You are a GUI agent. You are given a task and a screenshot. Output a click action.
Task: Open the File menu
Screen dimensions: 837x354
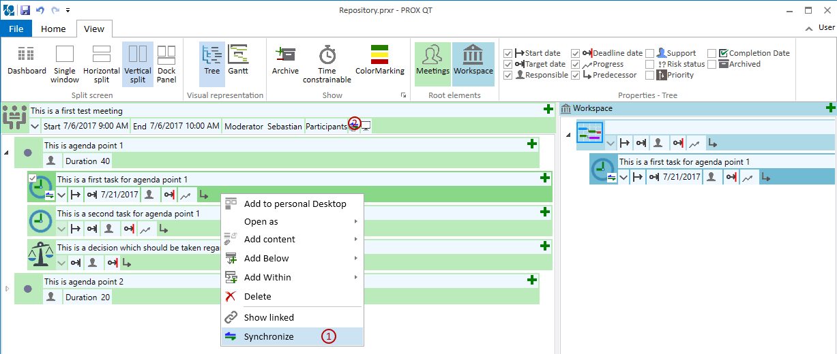pos(16,29)
